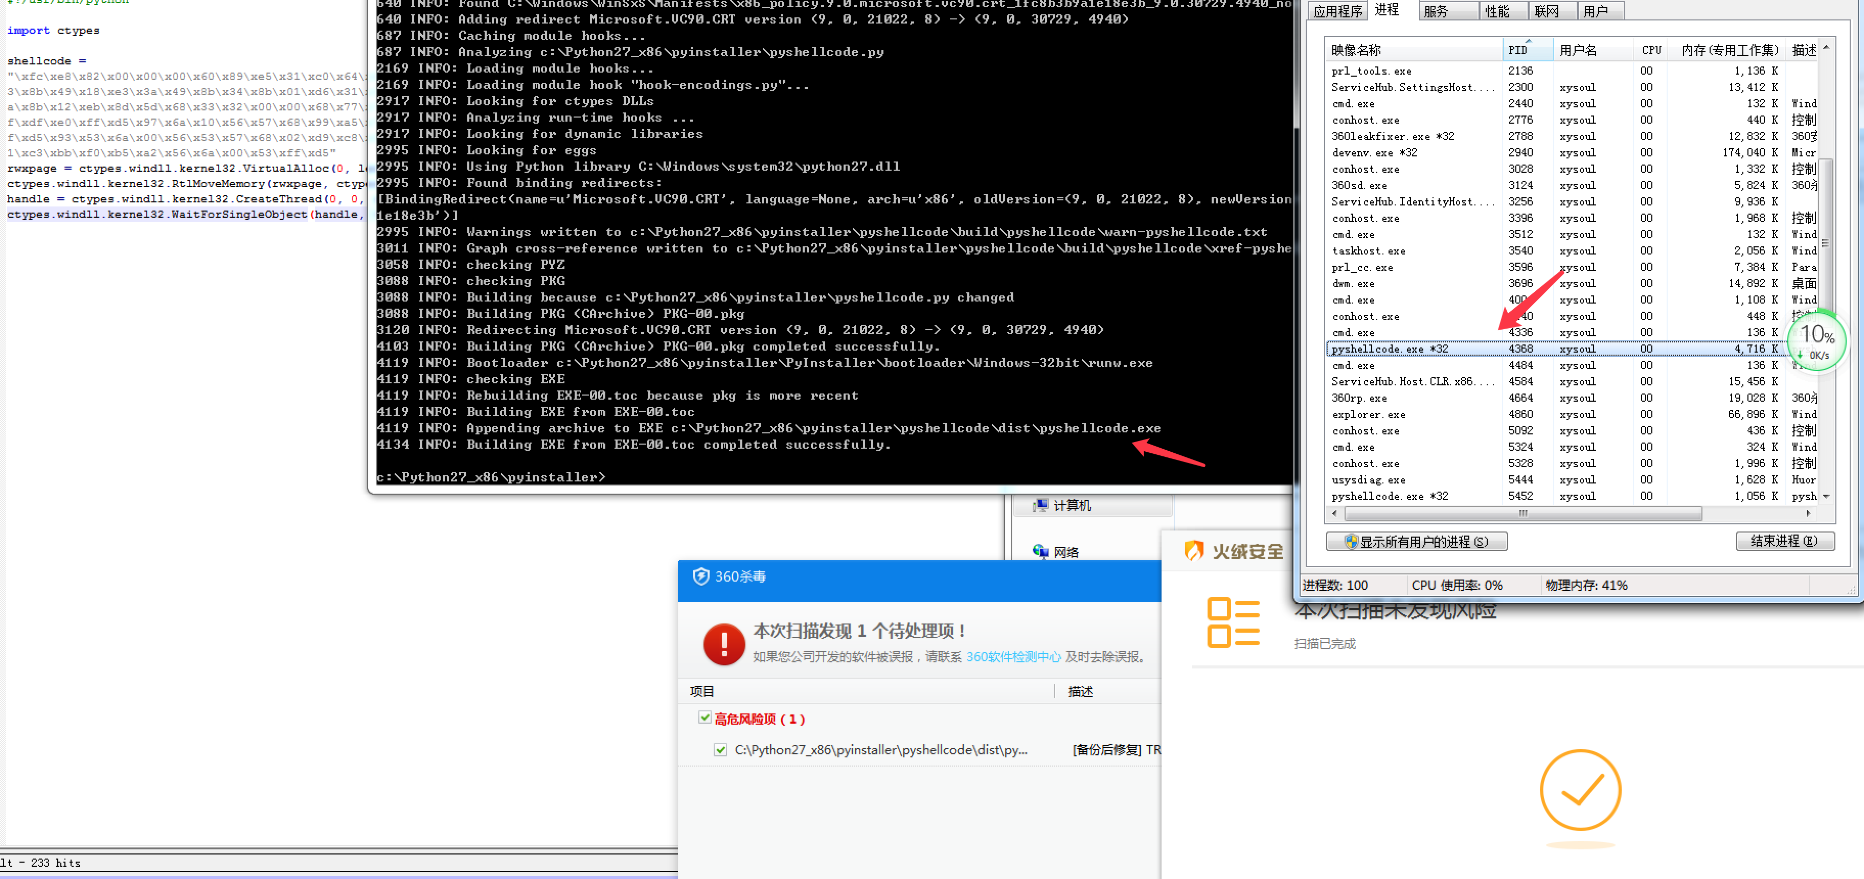Click the 物理内存: 41% status entry
Screen dimensions: 1864x879
click(1586, 585)
